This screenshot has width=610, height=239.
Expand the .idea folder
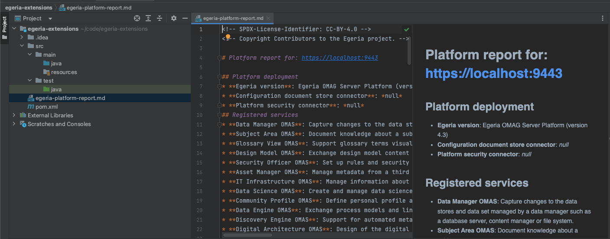pos(22,37)
